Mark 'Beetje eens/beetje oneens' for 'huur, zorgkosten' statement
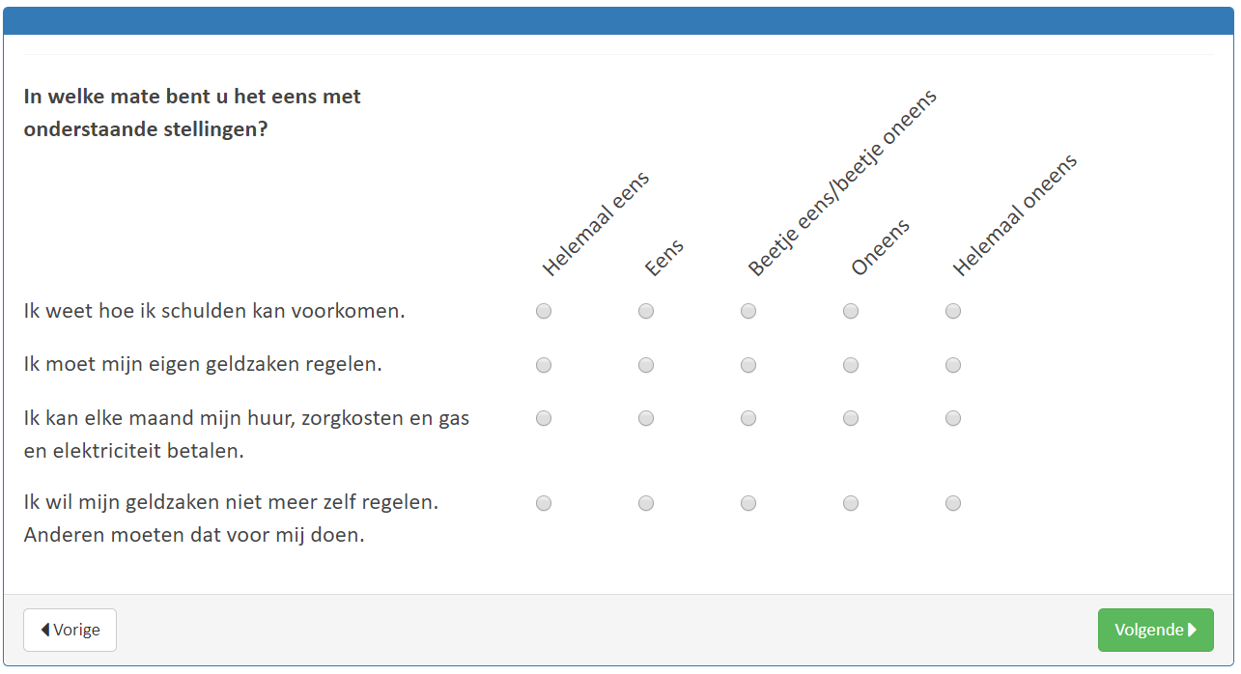 pos(748,418)
